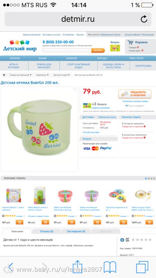Image resolution: width=156 pixels, height=278 pixels.
Task: Open the Корзина shopping cart icon
Action: 130,42
